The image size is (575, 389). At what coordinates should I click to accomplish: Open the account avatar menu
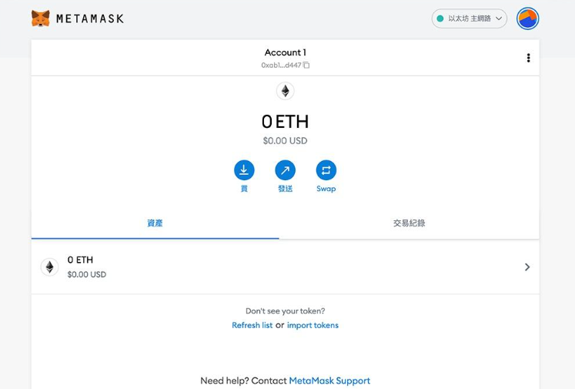pyautogui.click(x=527, y=18)
